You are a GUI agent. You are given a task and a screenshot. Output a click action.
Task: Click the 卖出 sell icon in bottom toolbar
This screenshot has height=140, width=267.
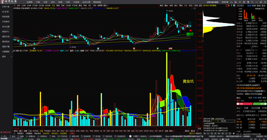coord(10,136)
